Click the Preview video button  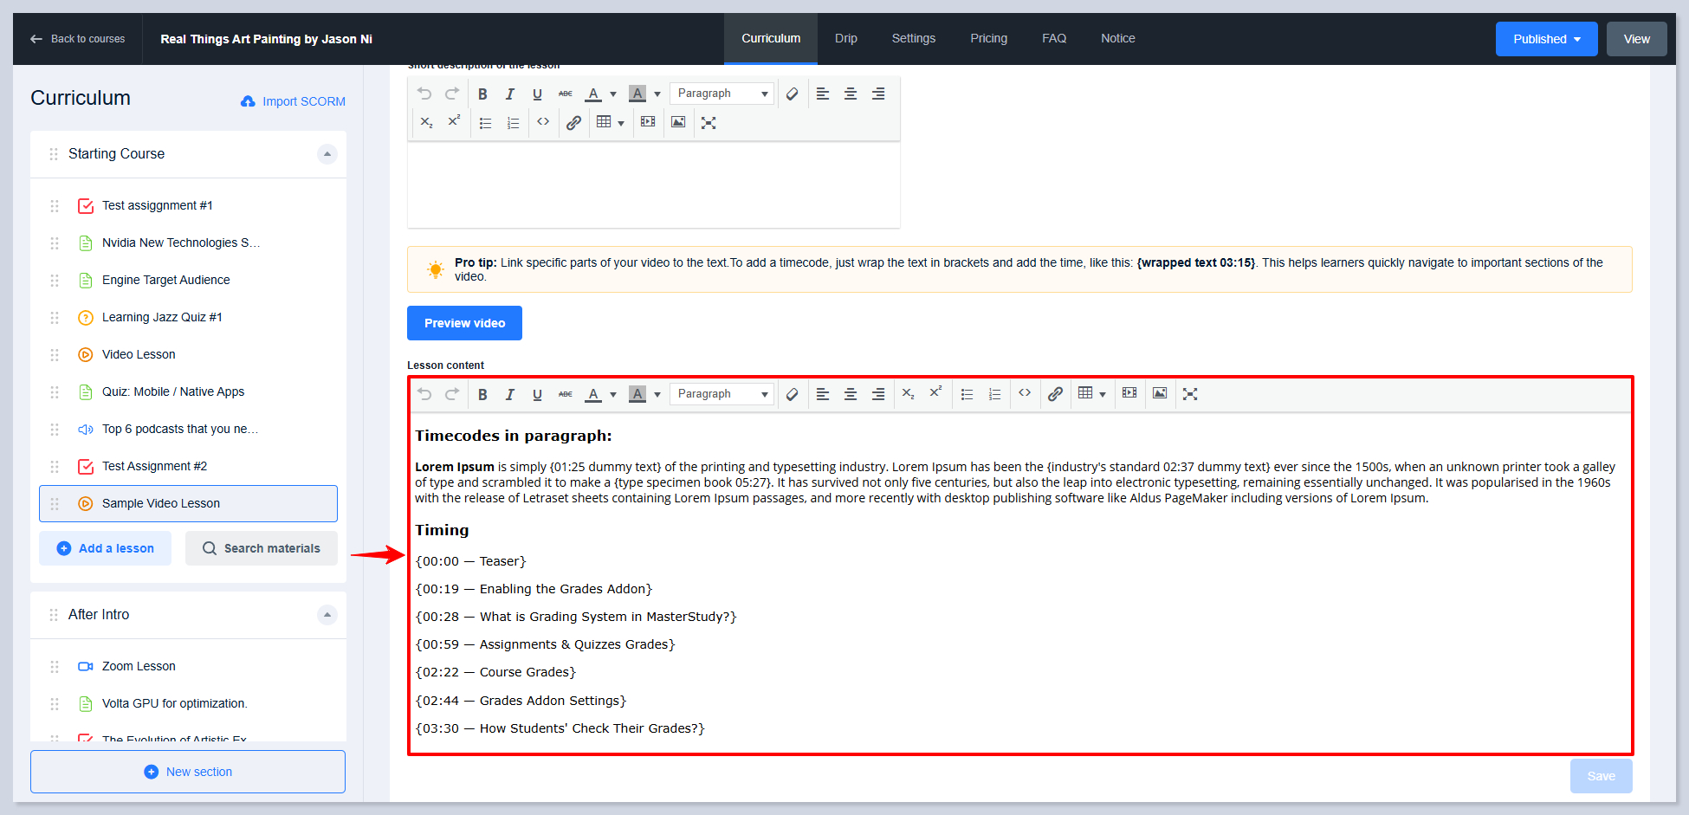pos(464,323)
